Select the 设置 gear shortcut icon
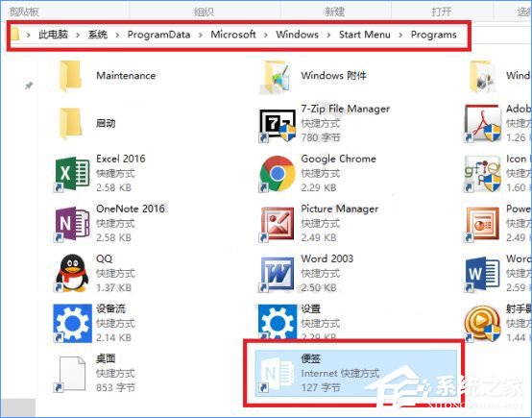This screenshot has height=418, width=532. click(x=278, y=322)
